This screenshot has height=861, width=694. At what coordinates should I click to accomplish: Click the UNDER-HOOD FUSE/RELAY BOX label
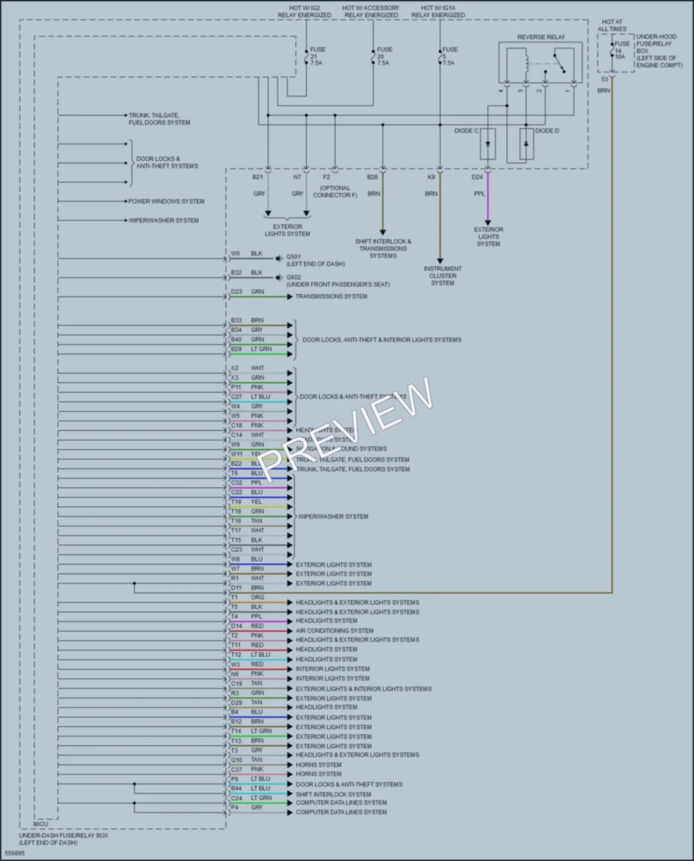pyautogui.click(x=659, y=51)
